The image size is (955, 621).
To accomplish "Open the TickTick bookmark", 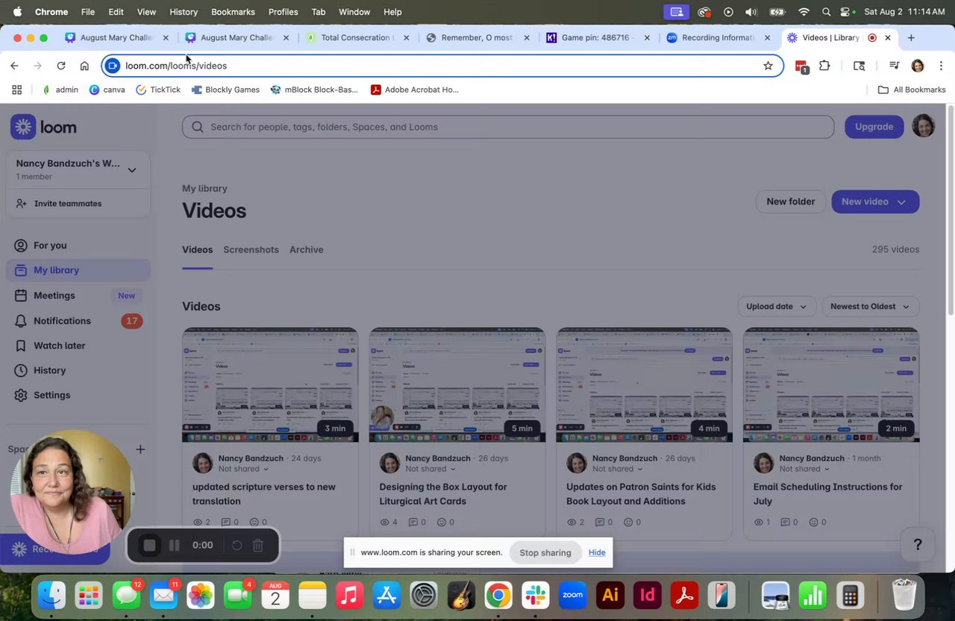I will point(158,90).
